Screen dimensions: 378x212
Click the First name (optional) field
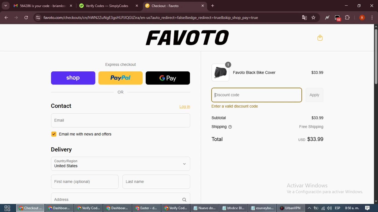[85, 182]
